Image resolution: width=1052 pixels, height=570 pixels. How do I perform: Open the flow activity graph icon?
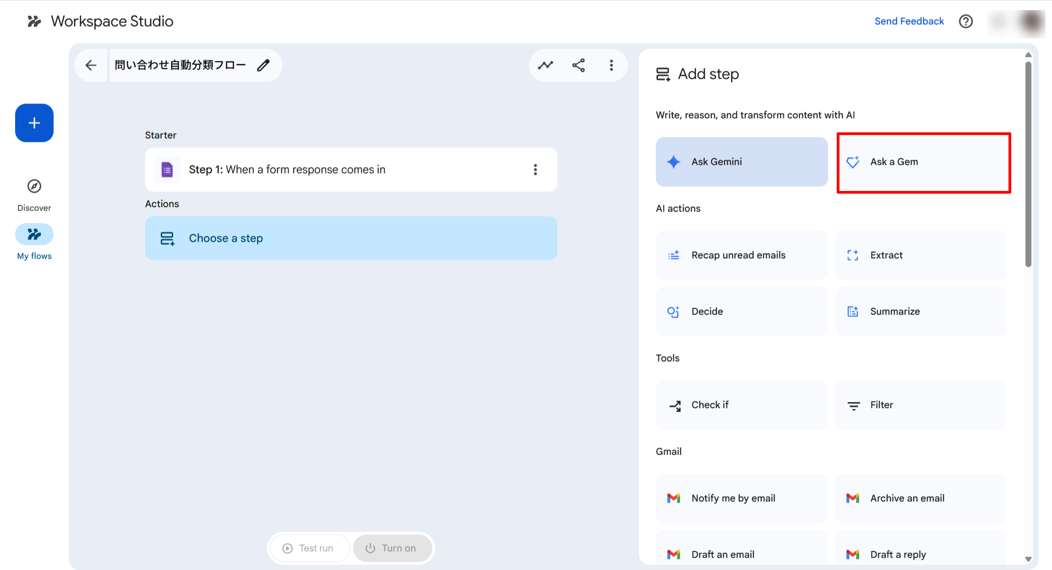click(545, 65)
